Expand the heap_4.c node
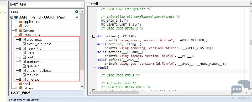The height and width of the screenshot is (102, 252). [20, 48]
